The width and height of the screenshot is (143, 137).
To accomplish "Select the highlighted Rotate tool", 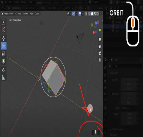I will tap(3, 46).
